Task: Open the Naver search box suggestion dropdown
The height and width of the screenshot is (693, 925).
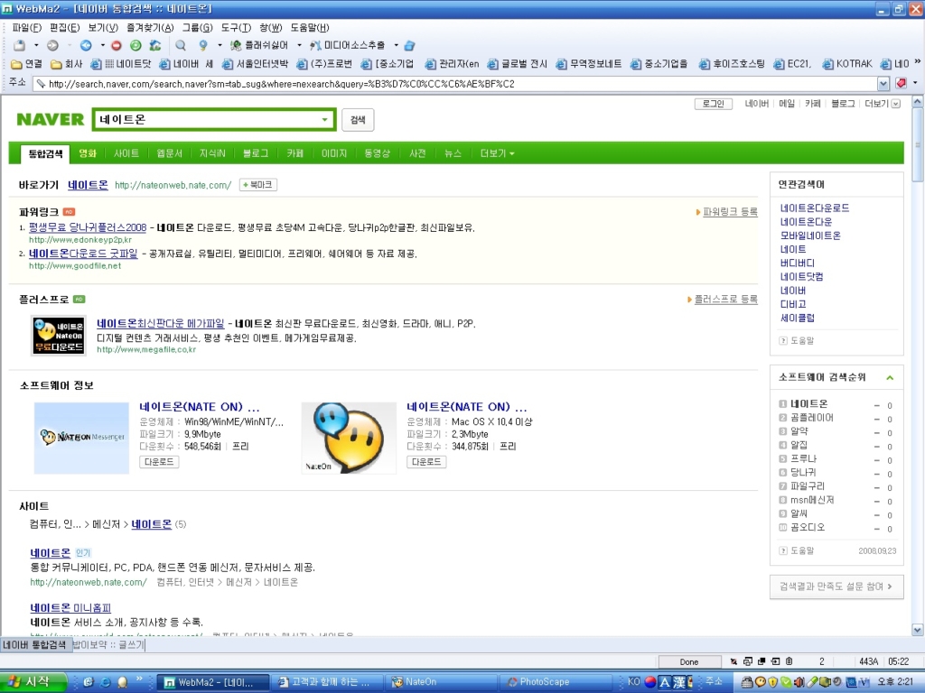Action: 324,120
